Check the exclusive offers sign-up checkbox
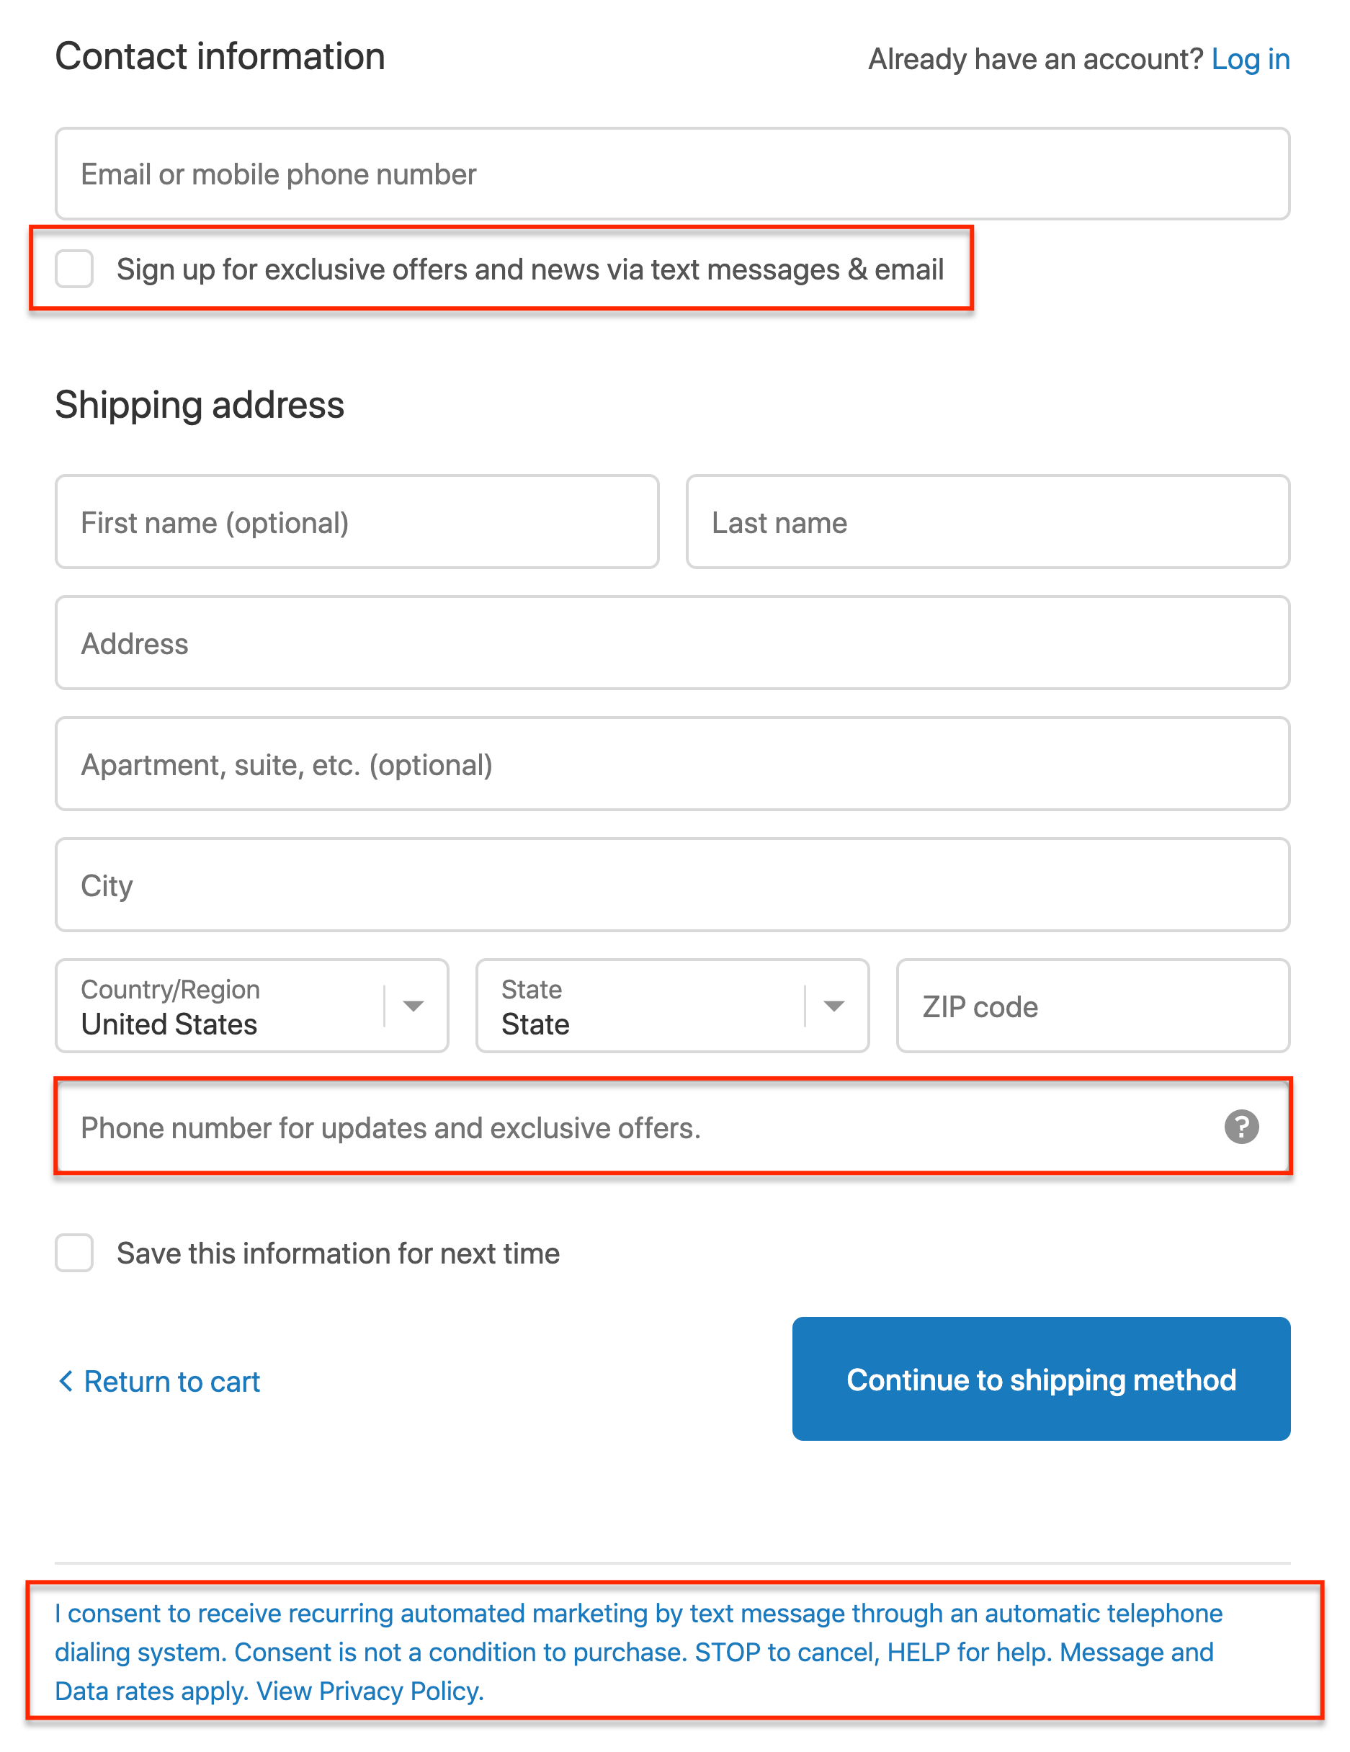The height and width of the screenshot is (1752, 1350). [x=73, y=268]
